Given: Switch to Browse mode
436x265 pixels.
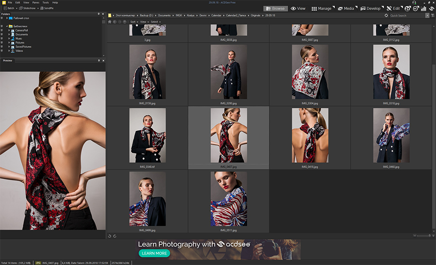Looking at the screenshot, I should [x=275, y=9].
